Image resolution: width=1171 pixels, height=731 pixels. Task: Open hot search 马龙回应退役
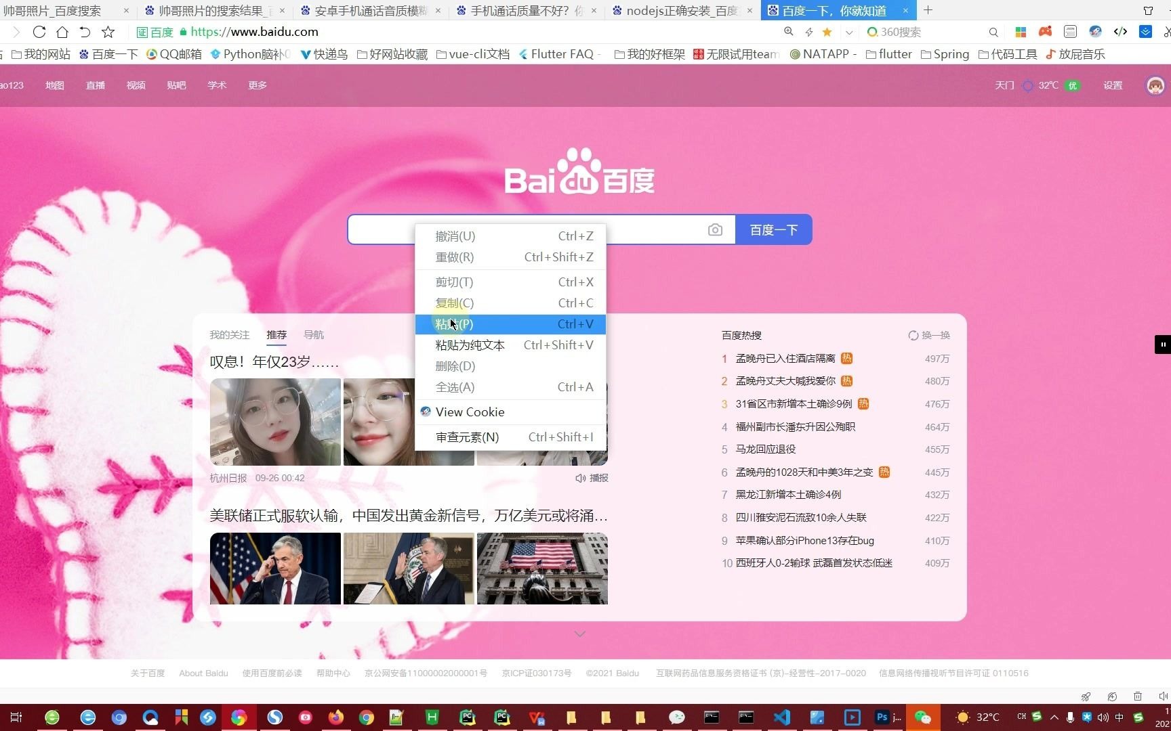[x=766, y=449]
